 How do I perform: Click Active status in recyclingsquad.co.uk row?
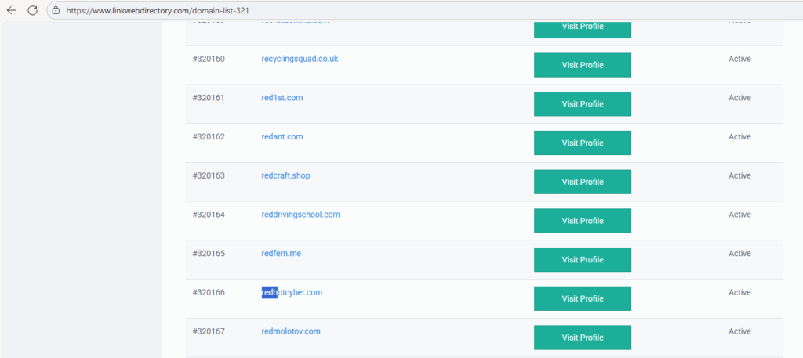click(x=739, y=59)
